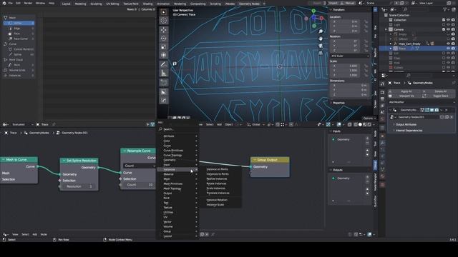
Task: Open the Global transform orientation dropdown
Action: [256, 124]
